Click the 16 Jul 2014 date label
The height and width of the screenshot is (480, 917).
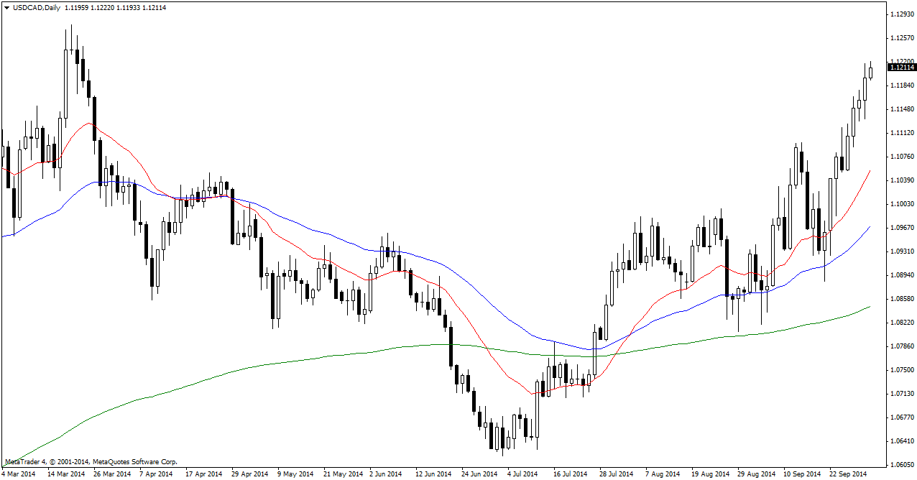[x=571, y=474]
